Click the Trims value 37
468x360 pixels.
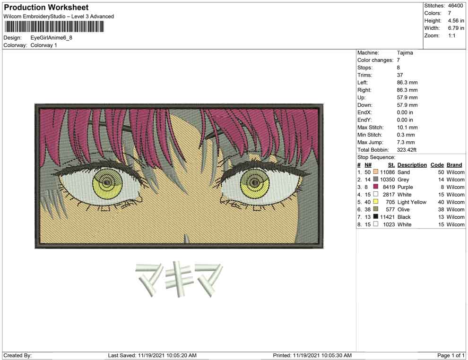[399, 75]
